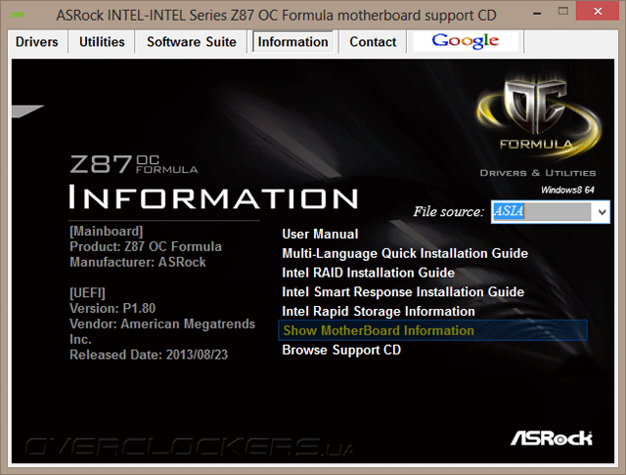Click the 'Windows8 64' label
626x475 pixels.
coord(567,190)
